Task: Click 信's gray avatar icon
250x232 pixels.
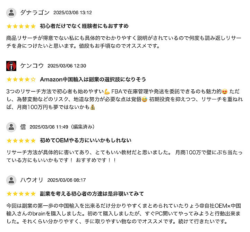Action: [x=11, y=127]
